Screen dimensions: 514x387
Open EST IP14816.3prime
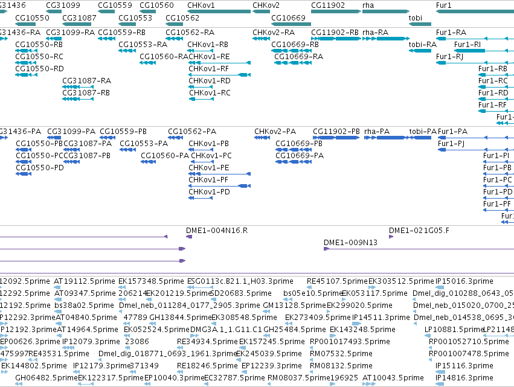point(464,379)
